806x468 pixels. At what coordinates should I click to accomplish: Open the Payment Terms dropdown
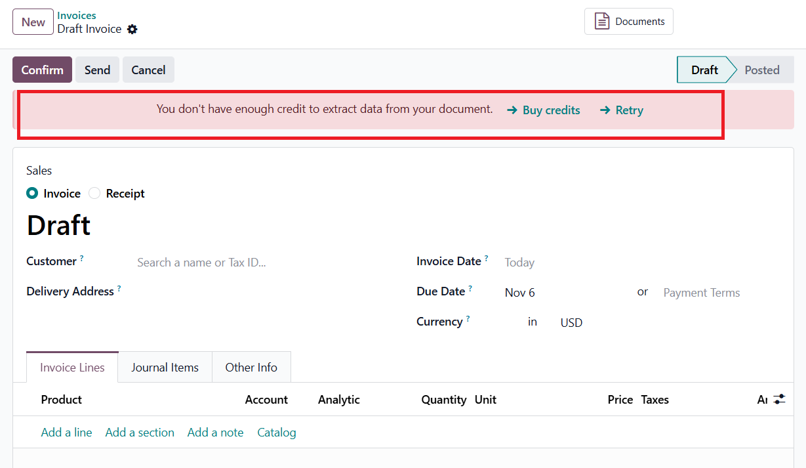(701, 293)
